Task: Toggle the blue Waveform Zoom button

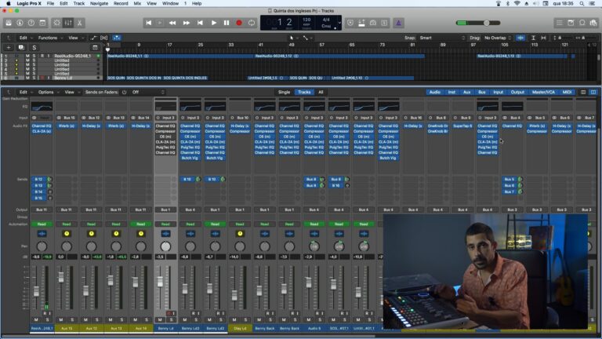Action: coord(520,38)
